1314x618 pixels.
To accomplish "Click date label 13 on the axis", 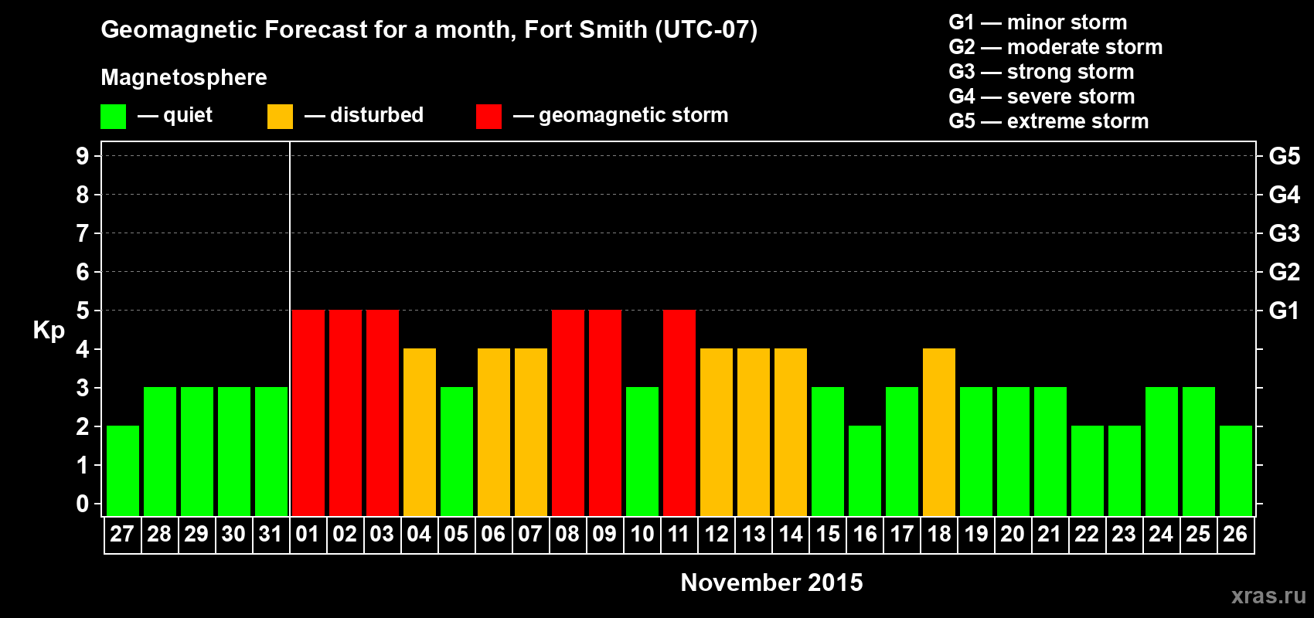I will pyautogui.click(x=754, y=535).
